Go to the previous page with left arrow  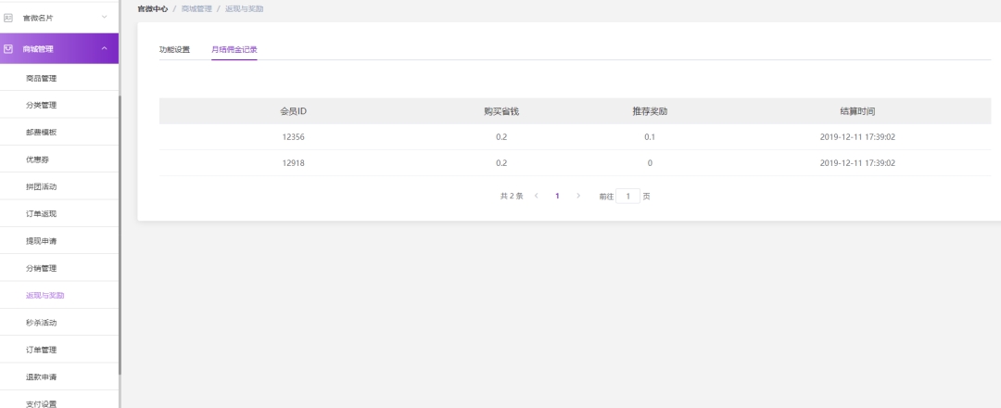click(537, 196)
